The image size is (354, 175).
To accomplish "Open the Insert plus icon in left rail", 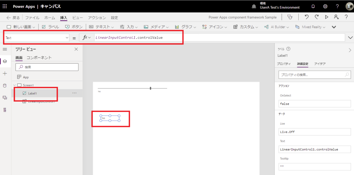I will pos(5,74).
